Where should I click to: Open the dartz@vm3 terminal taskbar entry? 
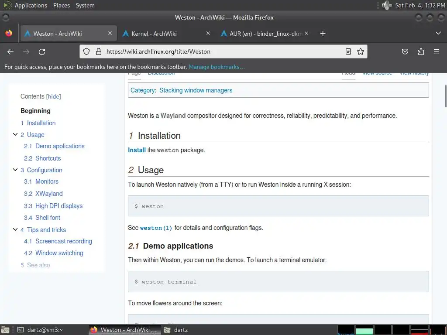[x=40, y=330]
